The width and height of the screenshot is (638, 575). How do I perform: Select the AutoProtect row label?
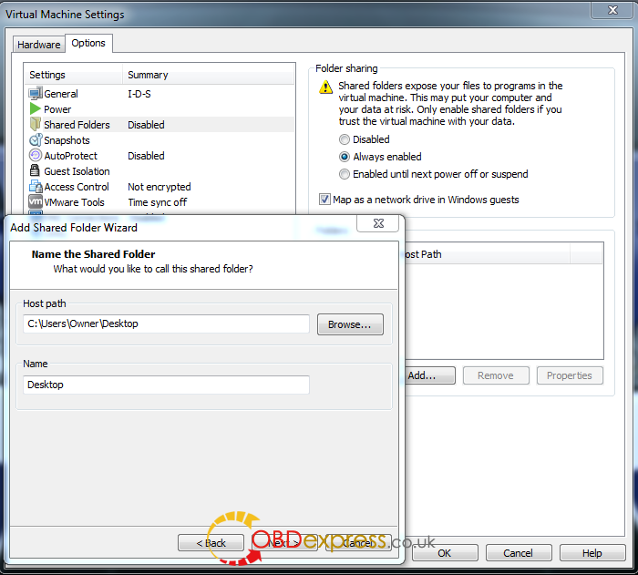pos(71,156)
